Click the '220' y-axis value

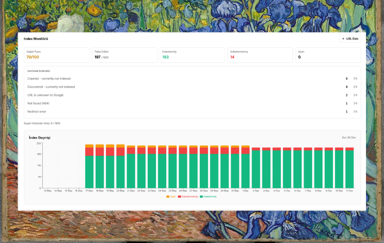point(39,143)
